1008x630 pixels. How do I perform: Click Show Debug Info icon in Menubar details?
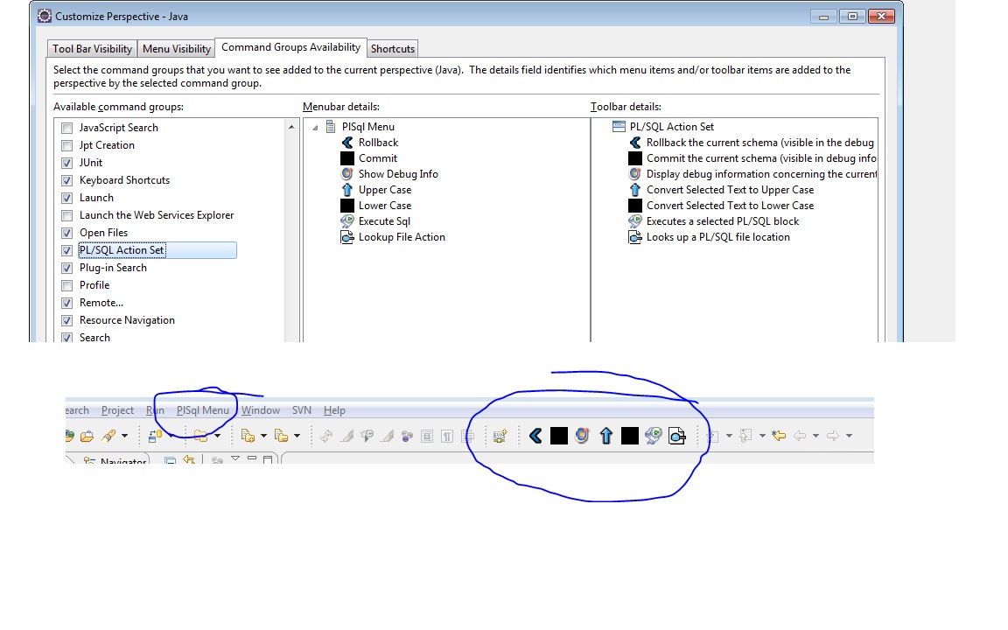(x=347, y=173)
